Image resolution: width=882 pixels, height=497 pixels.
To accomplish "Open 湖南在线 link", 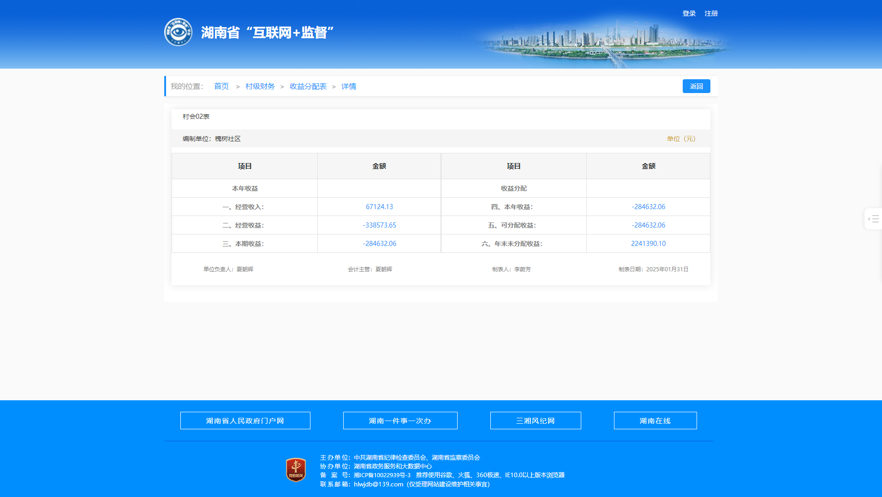I will click(x=656, y=421).
